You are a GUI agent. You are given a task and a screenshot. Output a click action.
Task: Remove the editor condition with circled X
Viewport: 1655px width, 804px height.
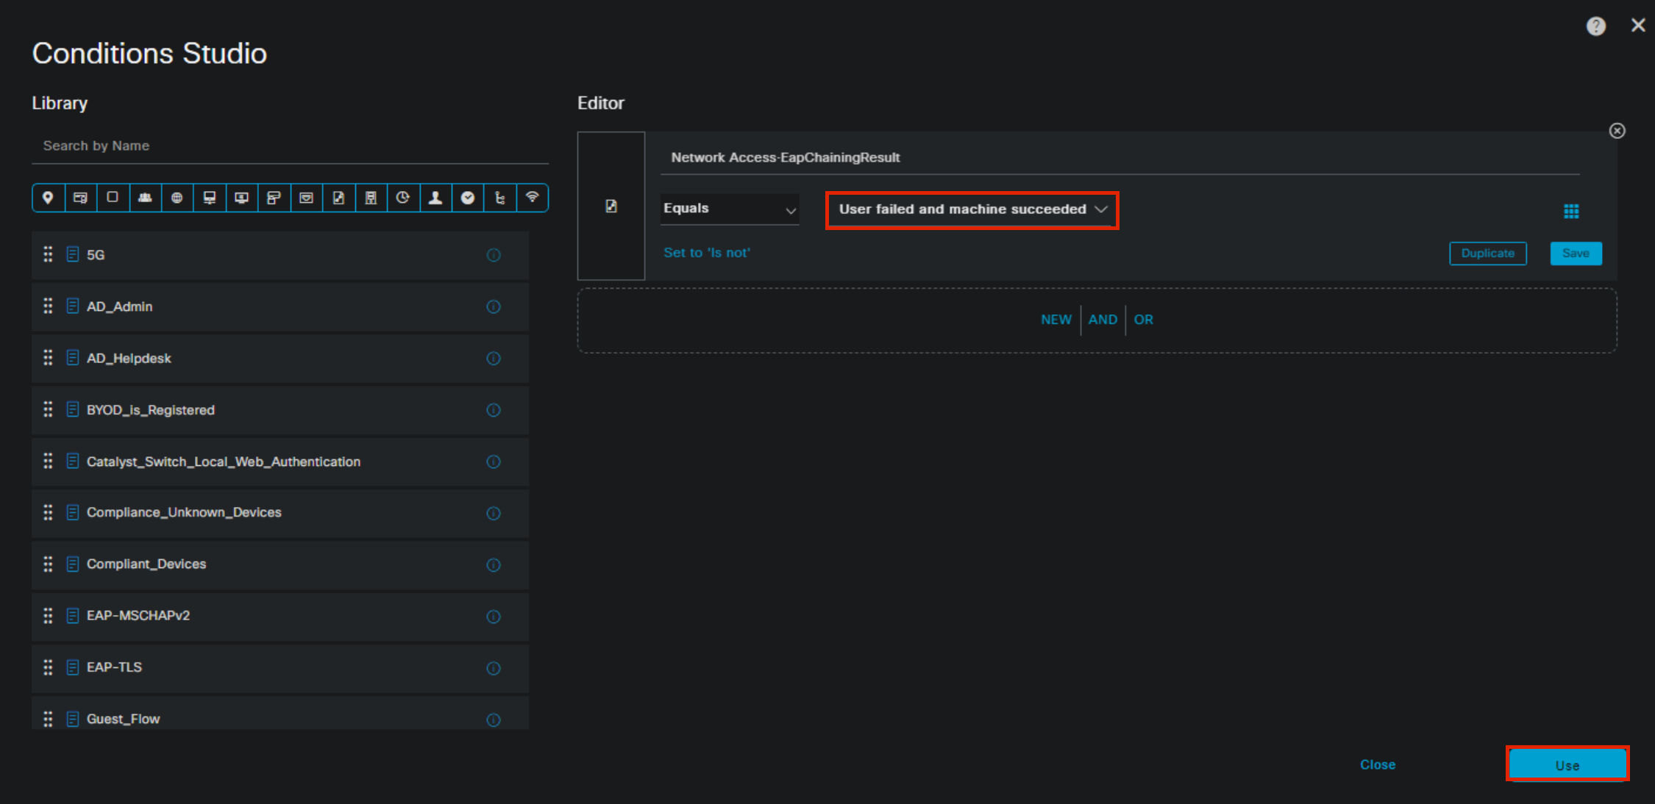coord(1617,131)
